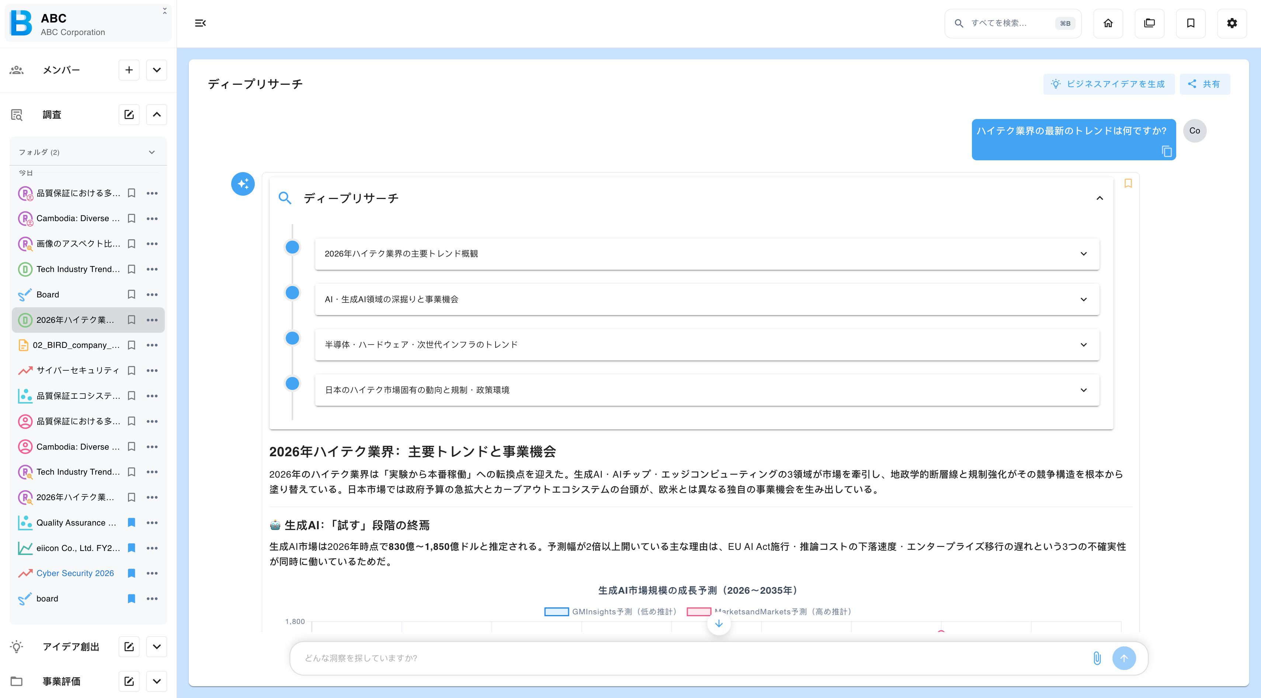Open 品質保証エコシステ item in list
Screen dimensions: 1261x698
click(x=78, y=396)
